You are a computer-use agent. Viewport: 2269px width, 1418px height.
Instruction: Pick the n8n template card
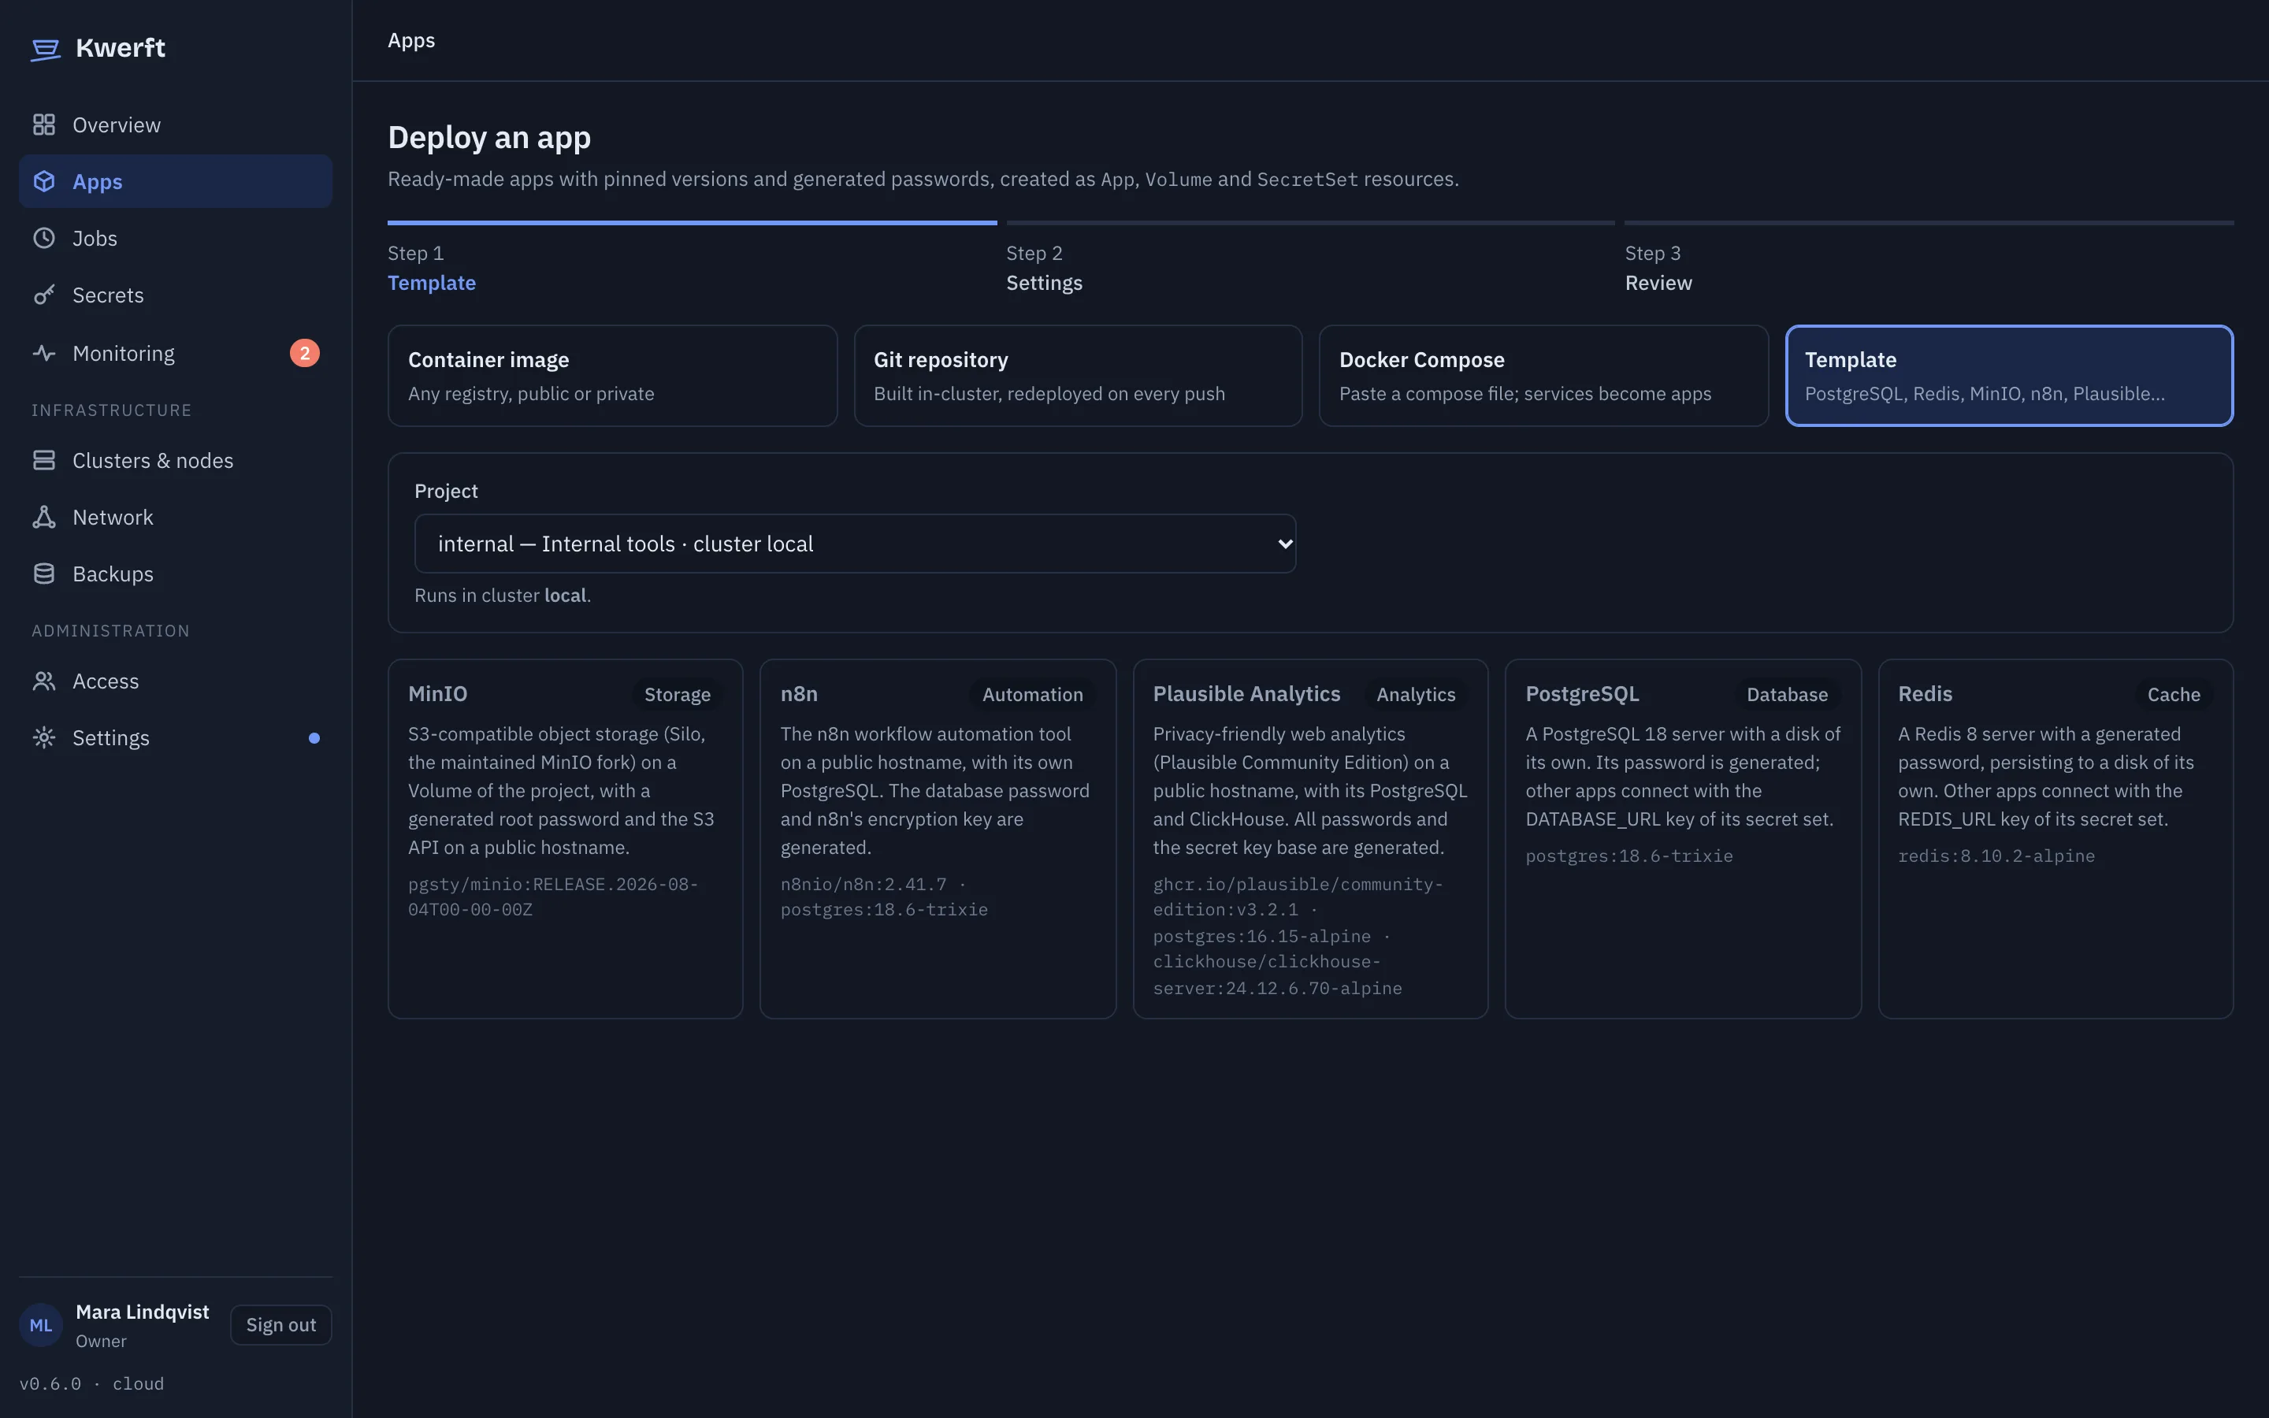[x=938, y=838]
